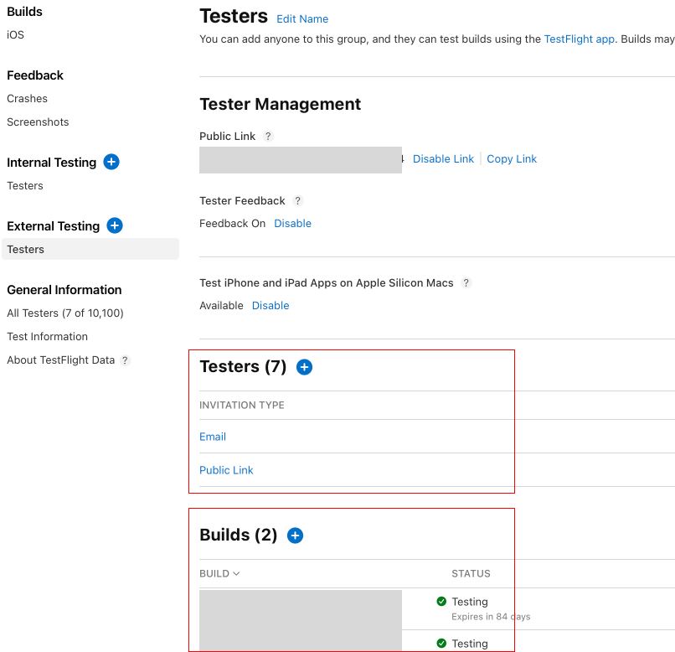Click Edit Name link
The width and height of the screenshot is (675, 652).
pyautogui.click(x=302, y=19)
